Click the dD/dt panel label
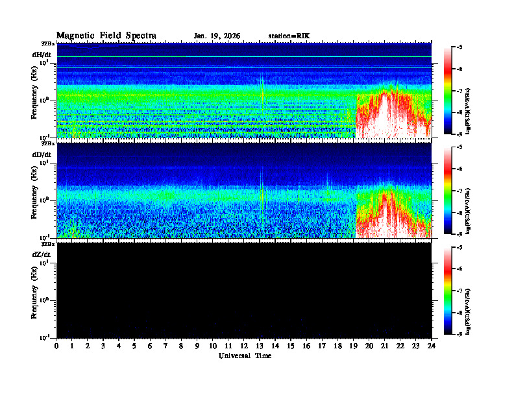 coord(42,154)
